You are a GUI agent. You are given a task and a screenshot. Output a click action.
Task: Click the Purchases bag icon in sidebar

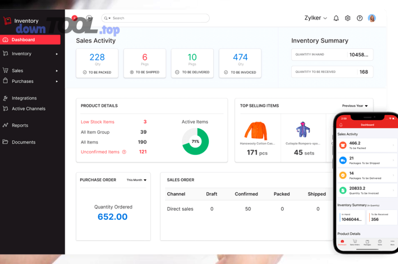pos(5,81)
